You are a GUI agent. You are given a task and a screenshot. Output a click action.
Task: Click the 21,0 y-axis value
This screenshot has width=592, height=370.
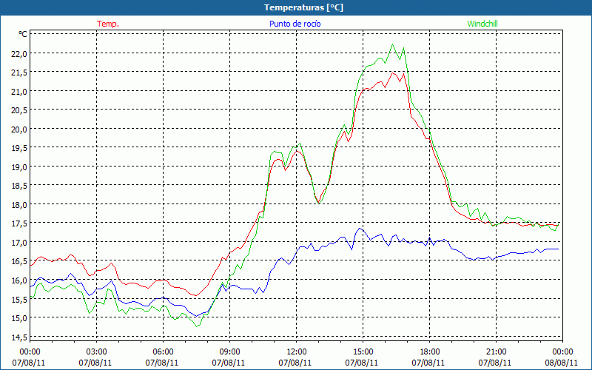[20, 91]
